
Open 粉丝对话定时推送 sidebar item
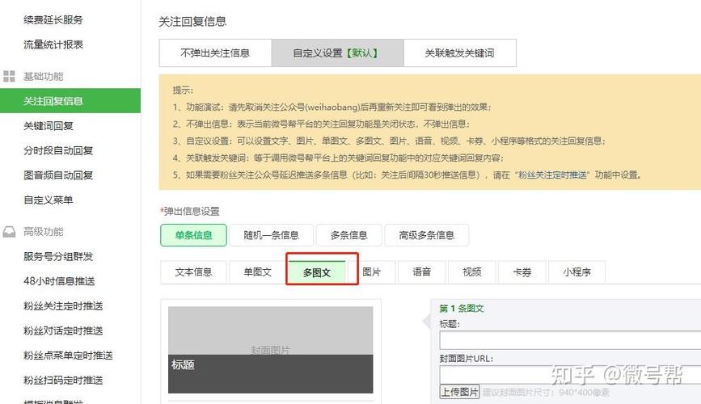(x=63, y=330)
